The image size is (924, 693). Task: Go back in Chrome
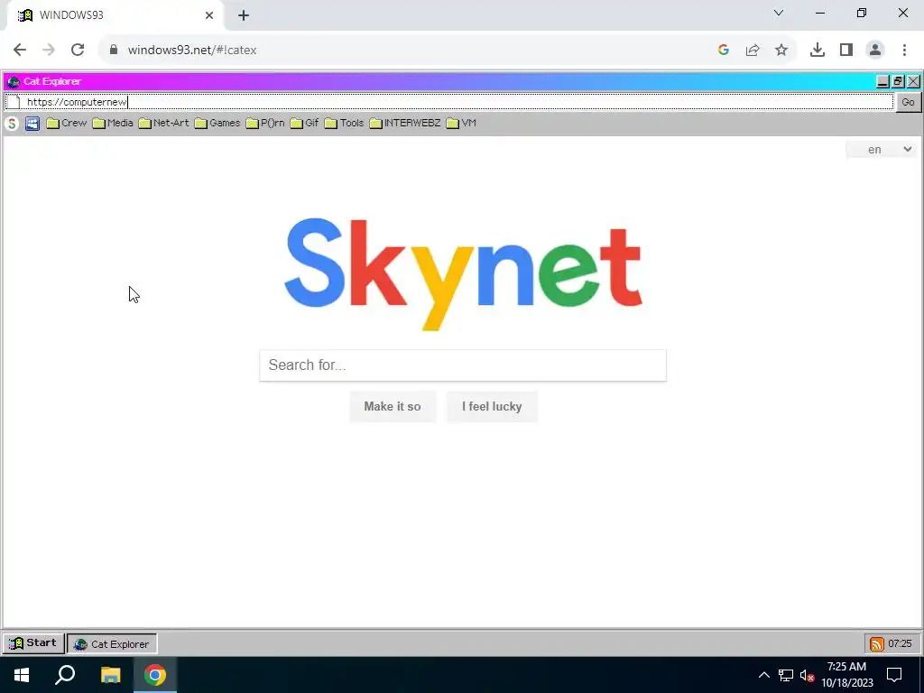point(20,51)
